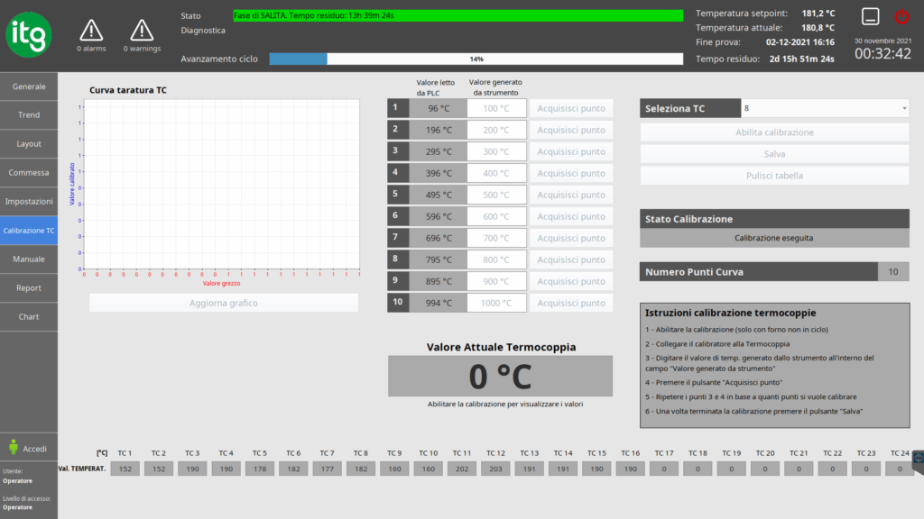Click the Salva button
Screen dimensions: 924x519
[774, 153]
